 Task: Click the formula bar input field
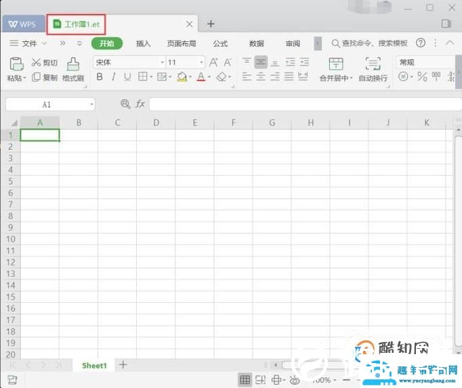coord(306,104)
